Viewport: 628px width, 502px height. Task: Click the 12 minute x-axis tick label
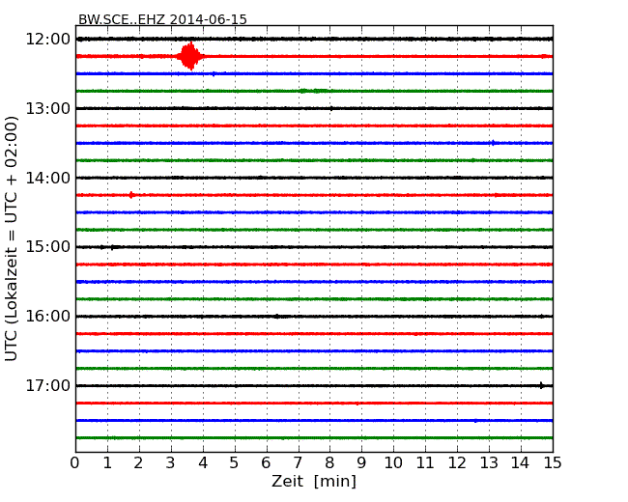[457, 463]
